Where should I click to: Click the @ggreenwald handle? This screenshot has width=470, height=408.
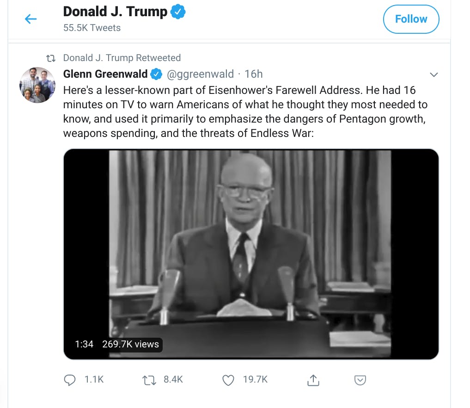click(x=200, y=74)
